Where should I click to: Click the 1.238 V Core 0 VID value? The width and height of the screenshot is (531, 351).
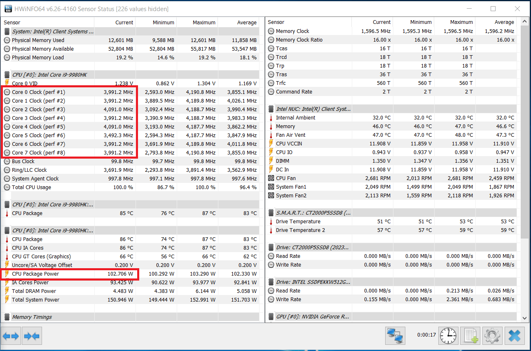click(x=124, y=84)
